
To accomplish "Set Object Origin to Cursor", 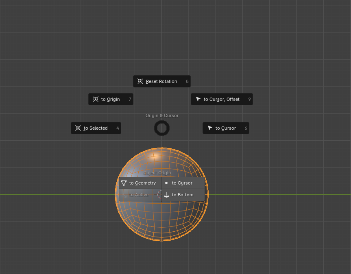I will (183, 183).
